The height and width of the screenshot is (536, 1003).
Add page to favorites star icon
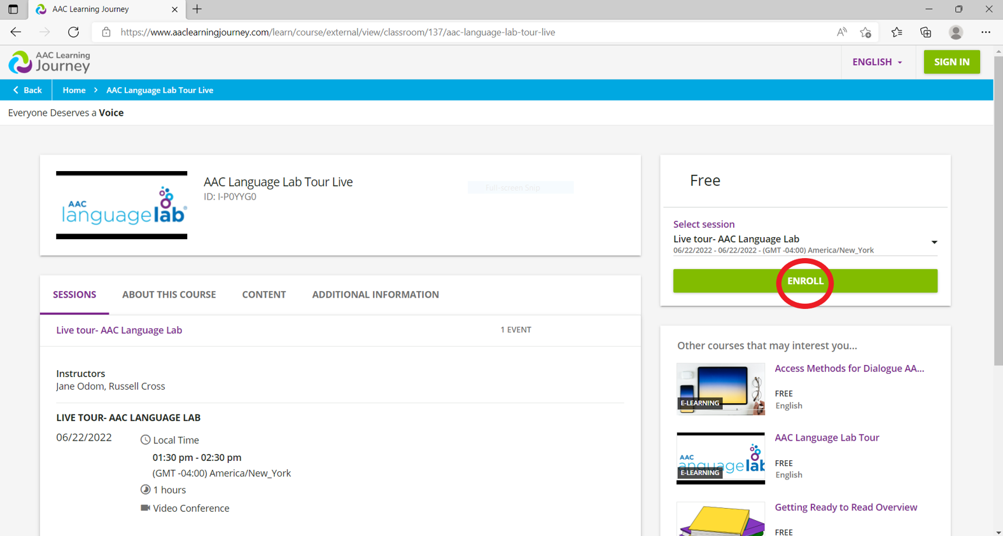coord(866,32)
